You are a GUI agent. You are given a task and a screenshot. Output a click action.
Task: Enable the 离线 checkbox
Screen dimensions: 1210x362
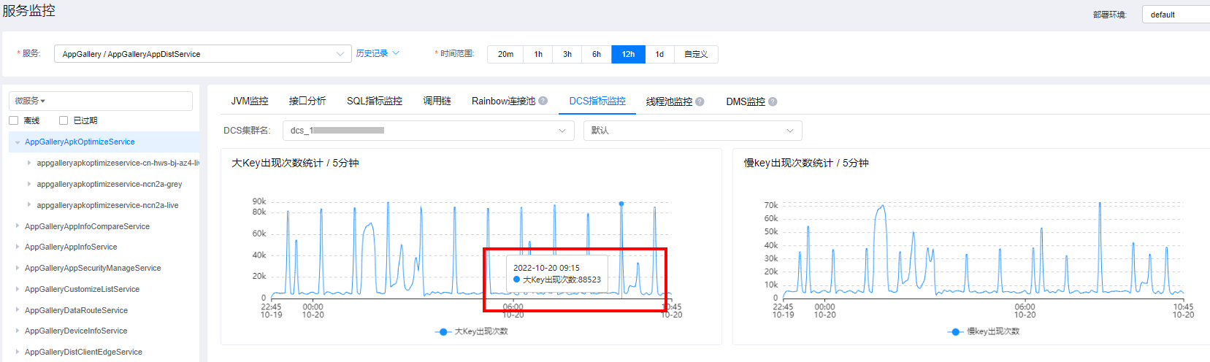[13, 120]
